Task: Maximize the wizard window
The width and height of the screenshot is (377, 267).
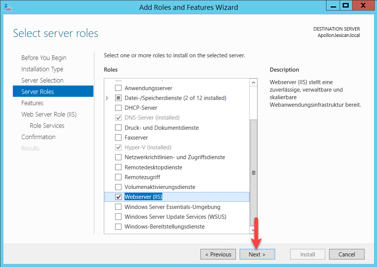Action: tap(345, 6)
